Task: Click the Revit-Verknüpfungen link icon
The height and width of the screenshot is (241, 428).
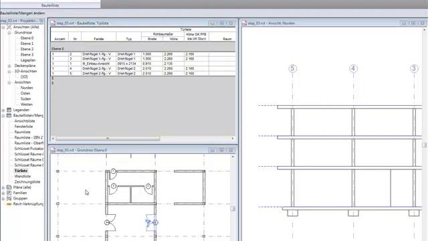Action: pyautogui.click(x=9, y=204)
